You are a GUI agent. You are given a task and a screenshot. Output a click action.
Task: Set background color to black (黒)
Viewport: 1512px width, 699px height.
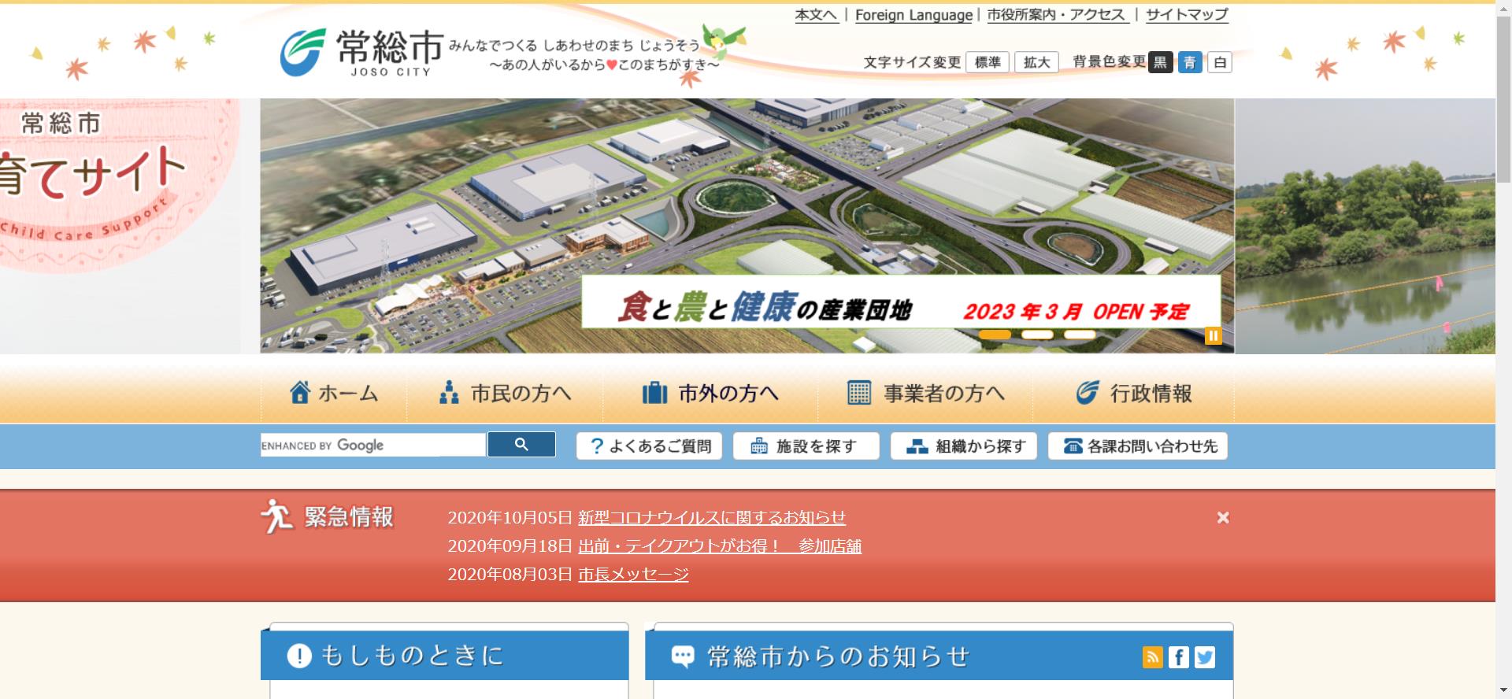tap(1161, 62)
